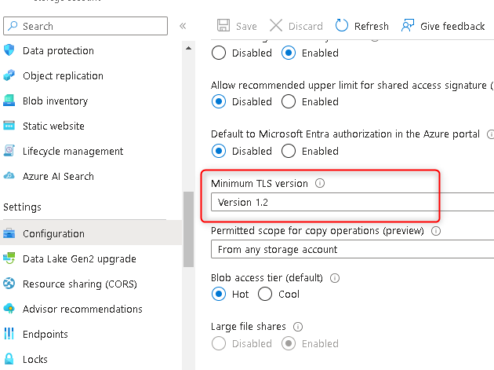The image size is (494, 370).
Task: Click the Azure AI Search icon
Action: click(x=9, y=177)
